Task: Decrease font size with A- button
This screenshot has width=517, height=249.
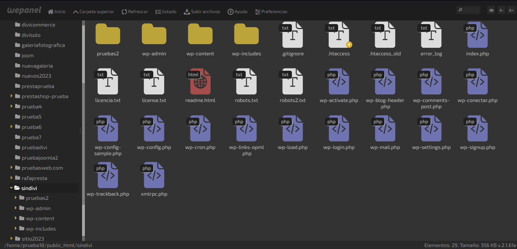Action: pyautogui.click(x=501, y=10)
